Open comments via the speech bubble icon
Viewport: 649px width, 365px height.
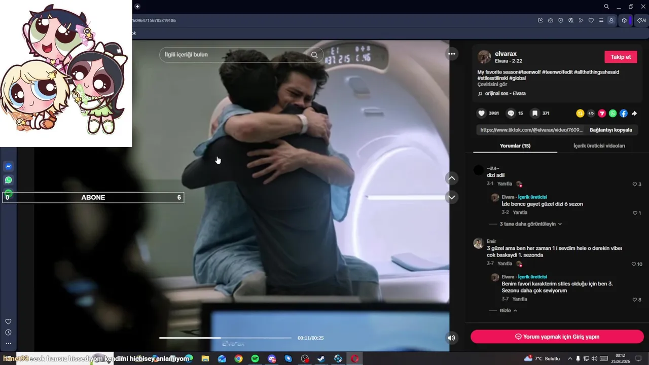click(x=511, y=114)
